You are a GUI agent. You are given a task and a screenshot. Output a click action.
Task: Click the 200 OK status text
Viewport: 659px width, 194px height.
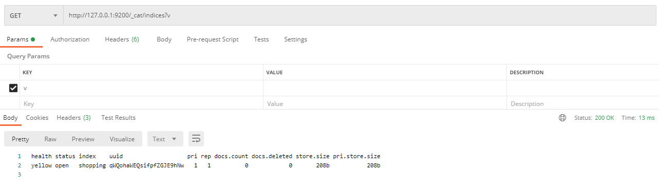[x=604, y=118]
